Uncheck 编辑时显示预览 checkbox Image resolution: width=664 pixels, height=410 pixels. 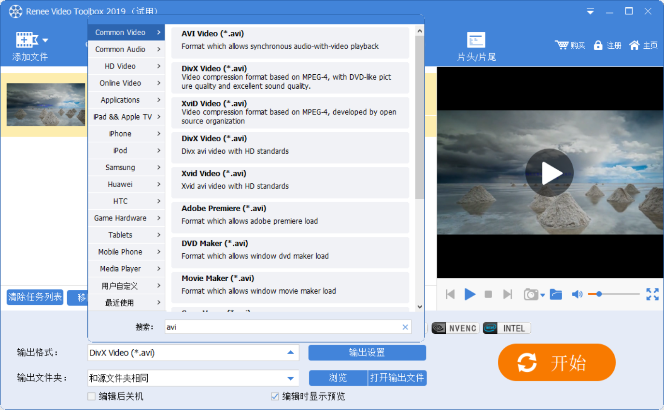click(x=275, y=396)
